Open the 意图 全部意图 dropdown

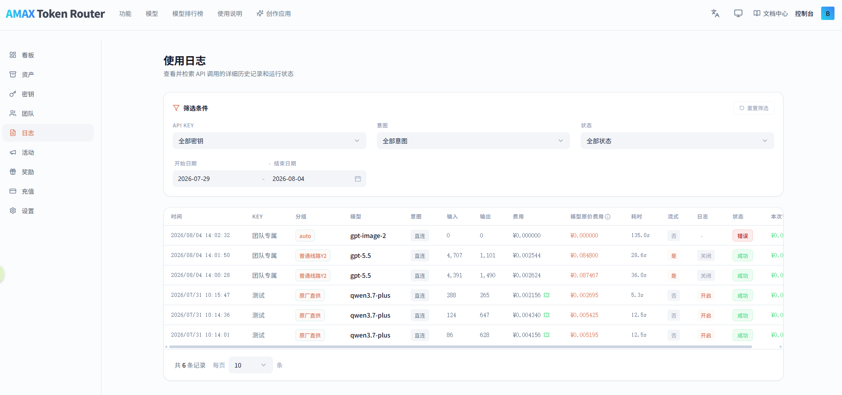point(473,141)
